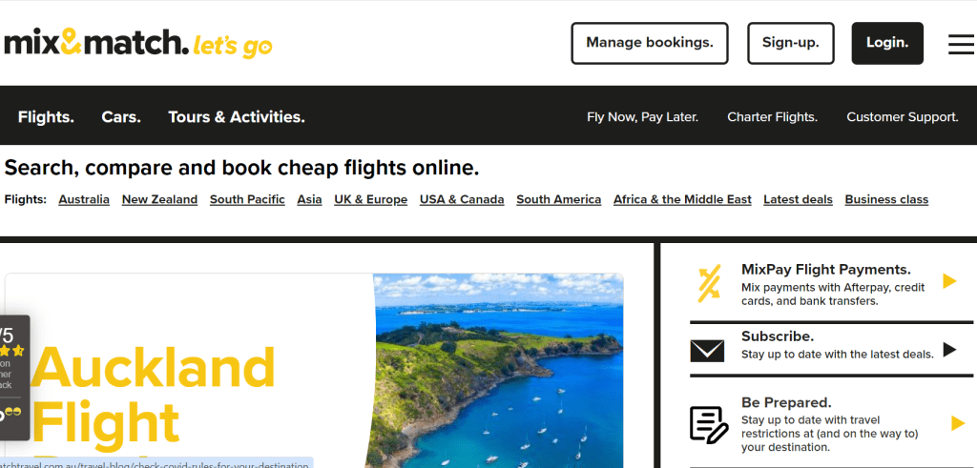Open Tours & Activities menu

pos(237,117)
